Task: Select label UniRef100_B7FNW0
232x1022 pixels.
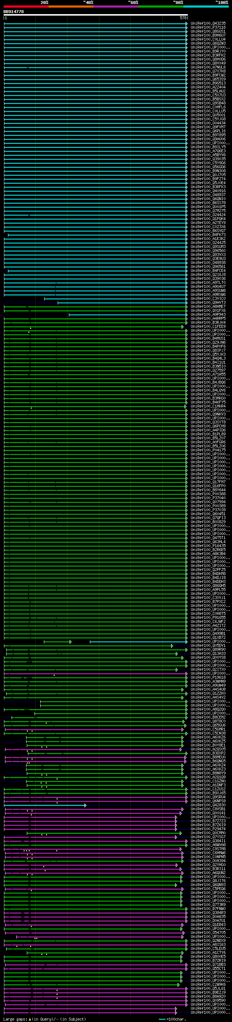Action: 208,909
